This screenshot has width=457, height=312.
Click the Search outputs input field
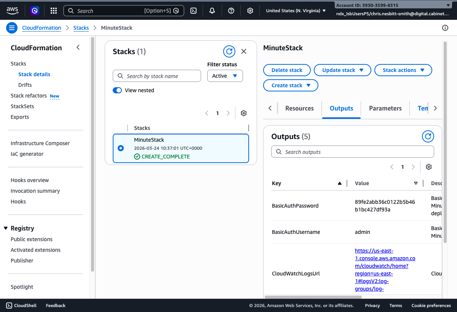352,152
